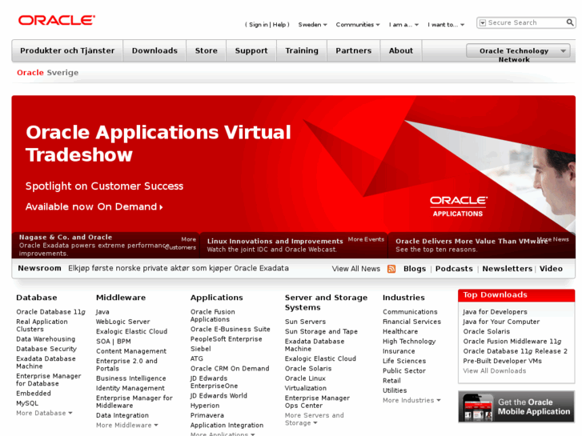Open the Podcasts link
582x436 pixels.
click(x=454, y=269)
